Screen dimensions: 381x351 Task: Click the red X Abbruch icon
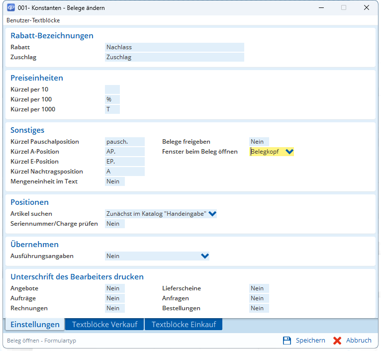[x=337, y=341]
